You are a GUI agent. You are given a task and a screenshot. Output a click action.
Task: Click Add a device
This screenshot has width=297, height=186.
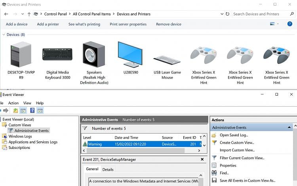click(17, 24)
